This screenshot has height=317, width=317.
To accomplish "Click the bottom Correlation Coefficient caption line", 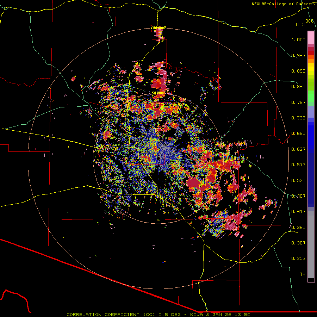I will (x=158, y=315).
